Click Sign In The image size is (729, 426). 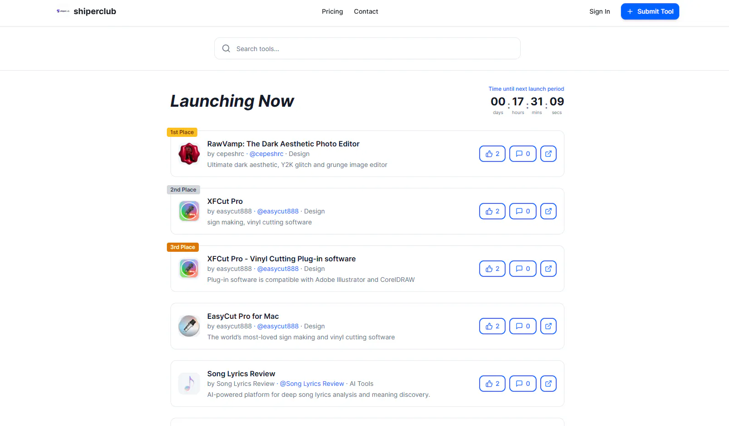tap(600, 11)
